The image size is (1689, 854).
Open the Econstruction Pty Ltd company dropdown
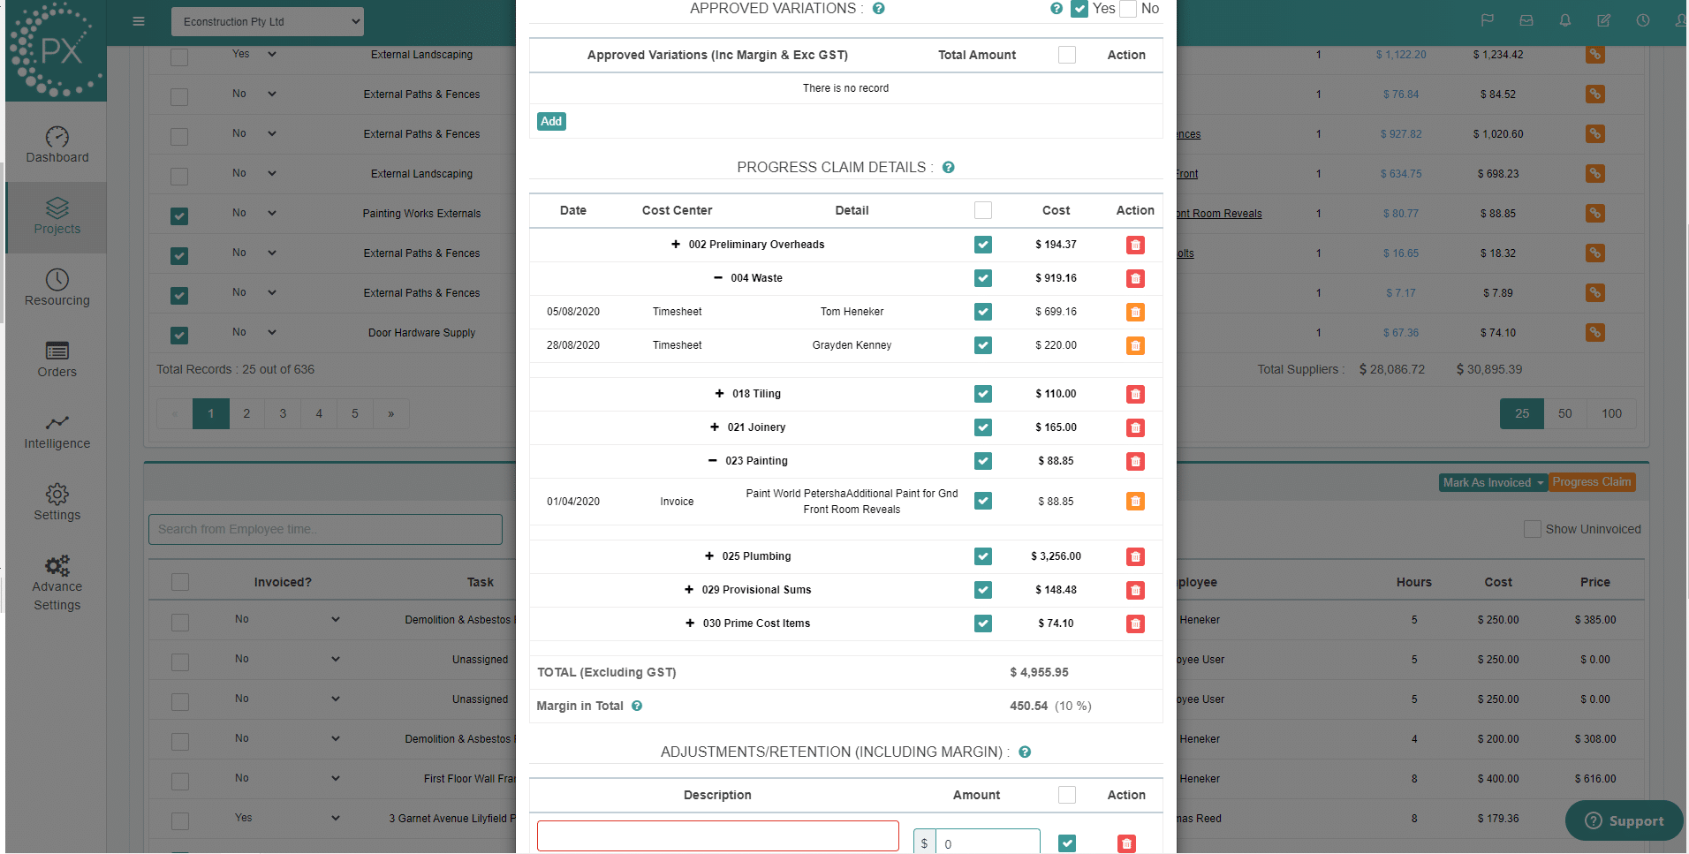tap(267, 22)
